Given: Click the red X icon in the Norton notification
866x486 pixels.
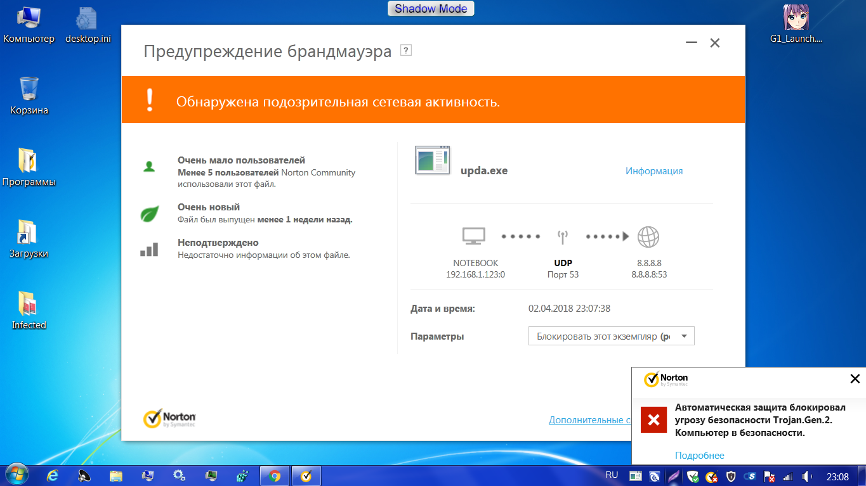Looking at the screenshot, I should (653, 420).
